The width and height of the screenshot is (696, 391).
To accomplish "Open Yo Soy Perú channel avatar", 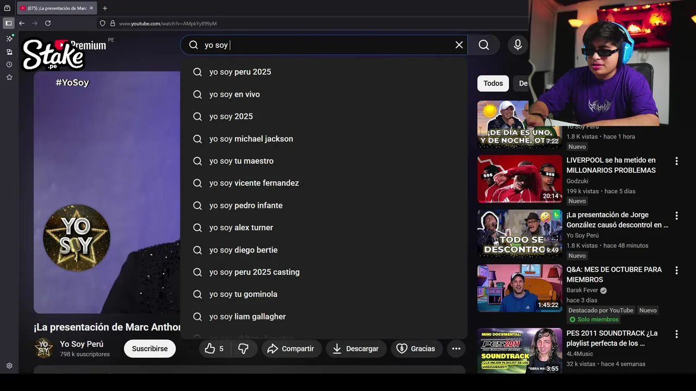I will pos(44,348).
